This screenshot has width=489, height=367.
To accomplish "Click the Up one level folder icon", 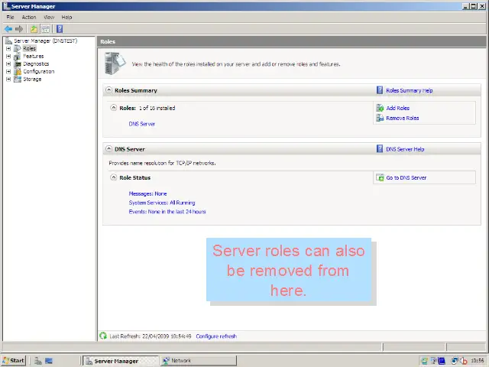I will [34, 29].
